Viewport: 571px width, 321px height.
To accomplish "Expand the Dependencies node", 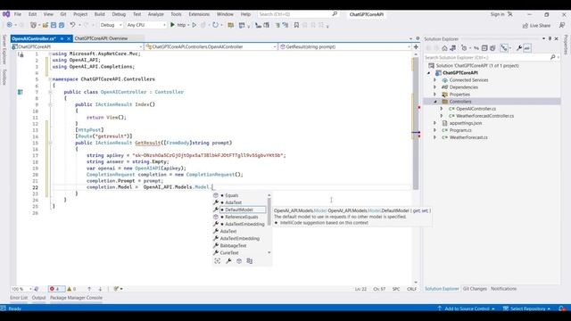I will click(x=434, y=87).
